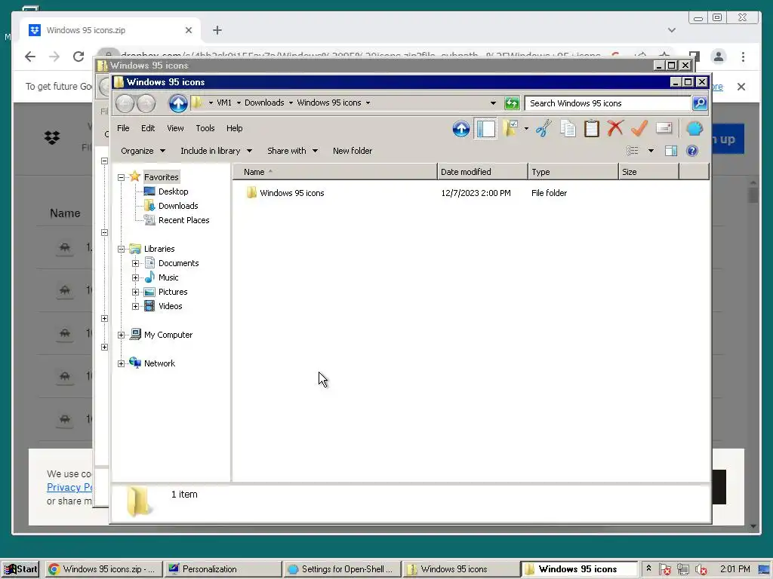Click the Paste clipboard icon
This screenshot has width=773, height=579.
592,129
